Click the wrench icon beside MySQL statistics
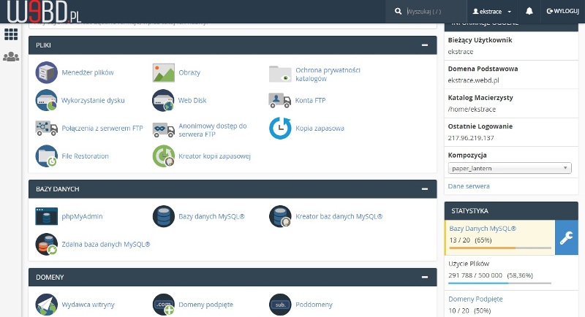Image resolution: width=585 pixels, height=317 pixels. [566, 237]
